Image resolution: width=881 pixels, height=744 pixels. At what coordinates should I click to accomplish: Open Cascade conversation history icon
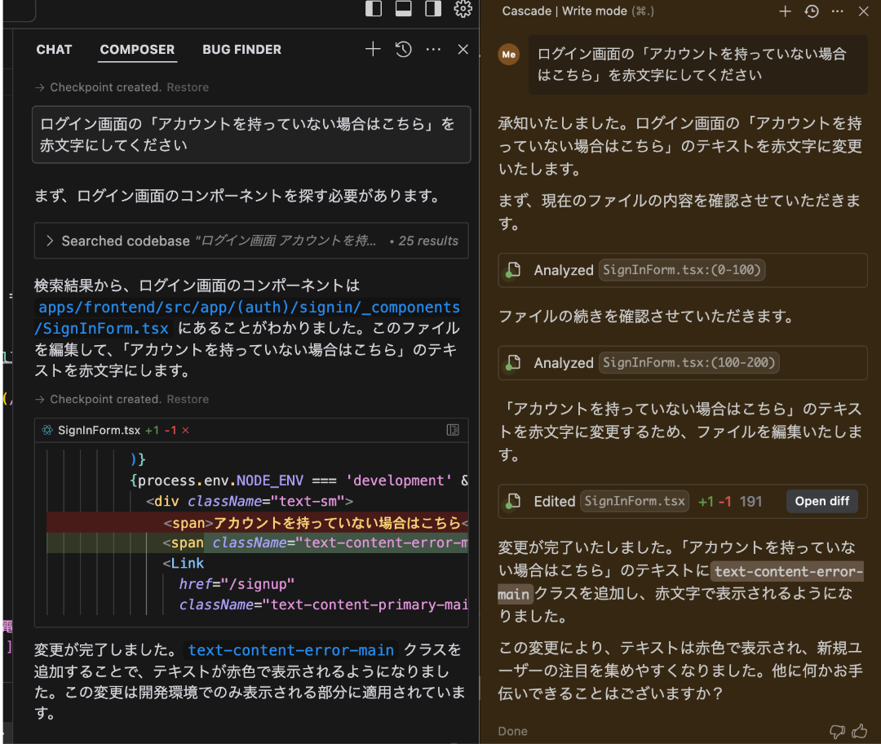812,11
